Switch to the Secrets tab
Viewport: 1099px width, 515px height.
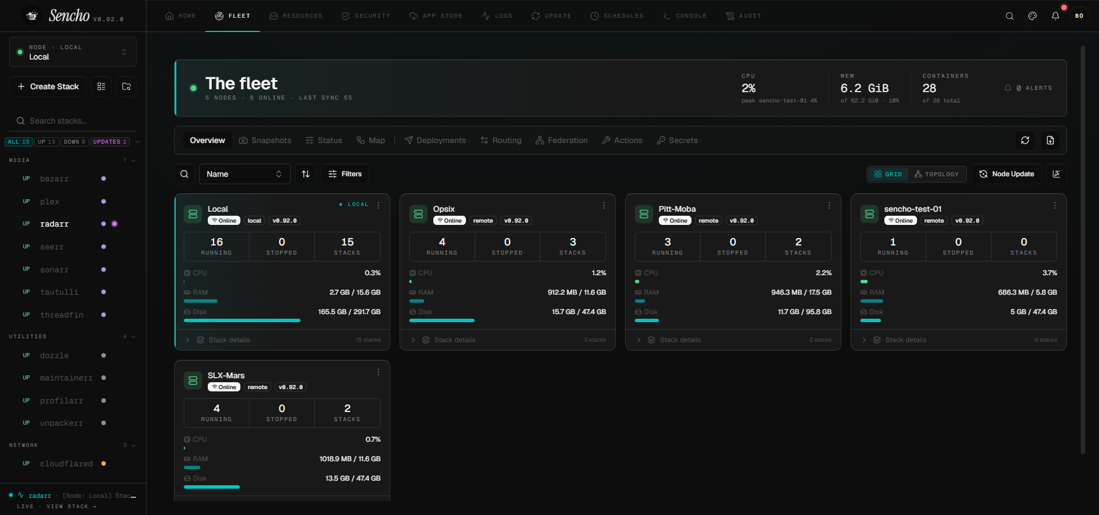[677, 140]
